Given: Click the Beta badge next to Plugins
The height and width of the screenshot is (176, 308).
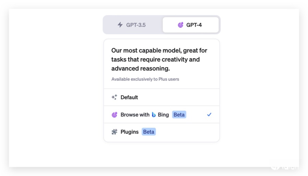Looking at the screenshot, I should (x=149, y=131).
